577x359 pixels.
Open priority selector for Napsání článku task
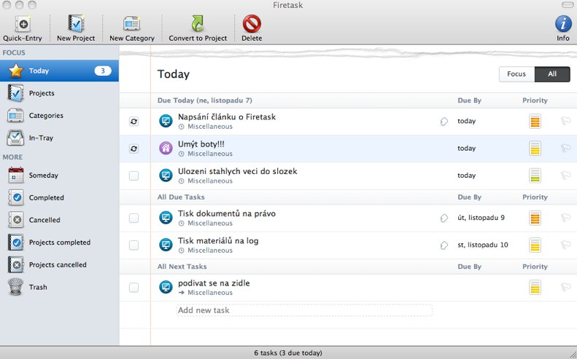click(x=535, y=122)
